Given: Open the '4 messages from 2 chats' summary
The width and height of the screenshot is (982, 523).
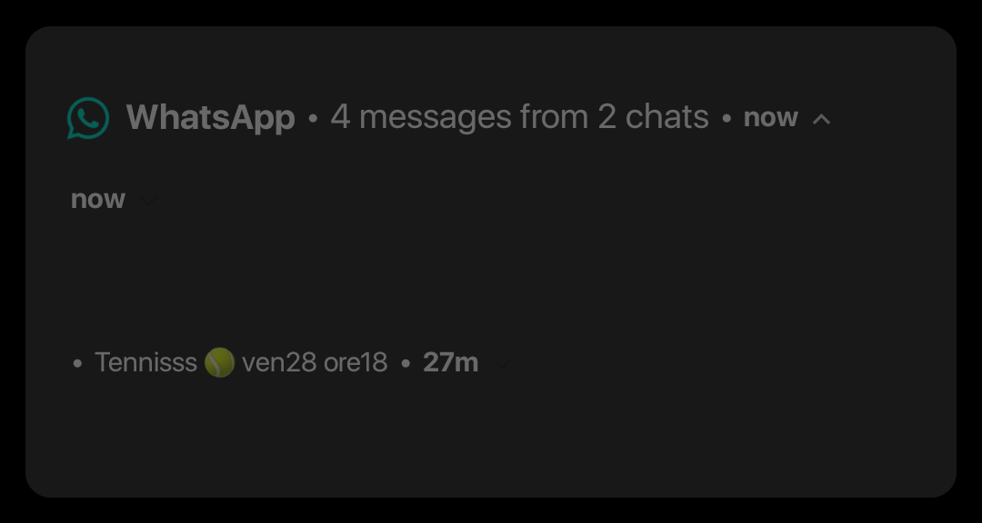Looking at the screenshot, I should [x=519, y=117].
